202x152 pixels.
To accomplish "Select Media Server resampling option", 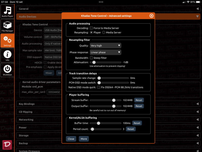I will 104,32.
